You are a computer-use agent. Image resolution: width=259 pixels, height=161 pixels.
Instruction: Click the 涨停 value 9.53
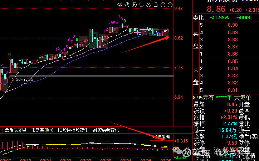click(232, 143)
